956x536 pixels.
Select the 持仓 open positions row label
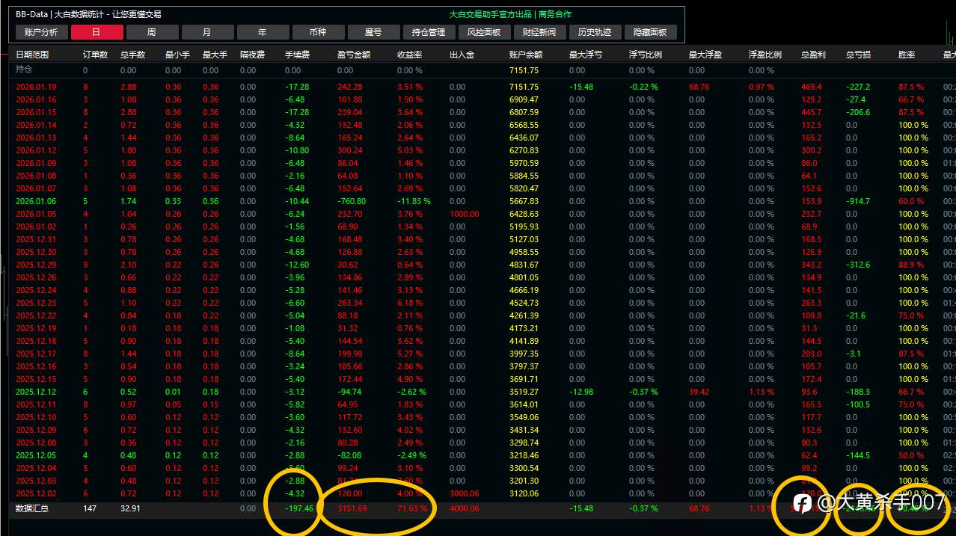[24, 70]
